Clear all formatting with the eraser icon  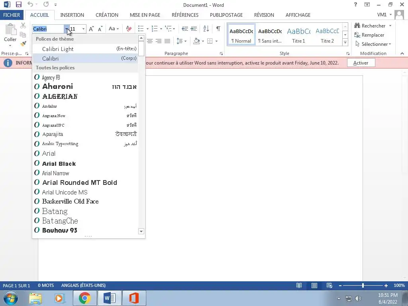click(x=129, y=29)
